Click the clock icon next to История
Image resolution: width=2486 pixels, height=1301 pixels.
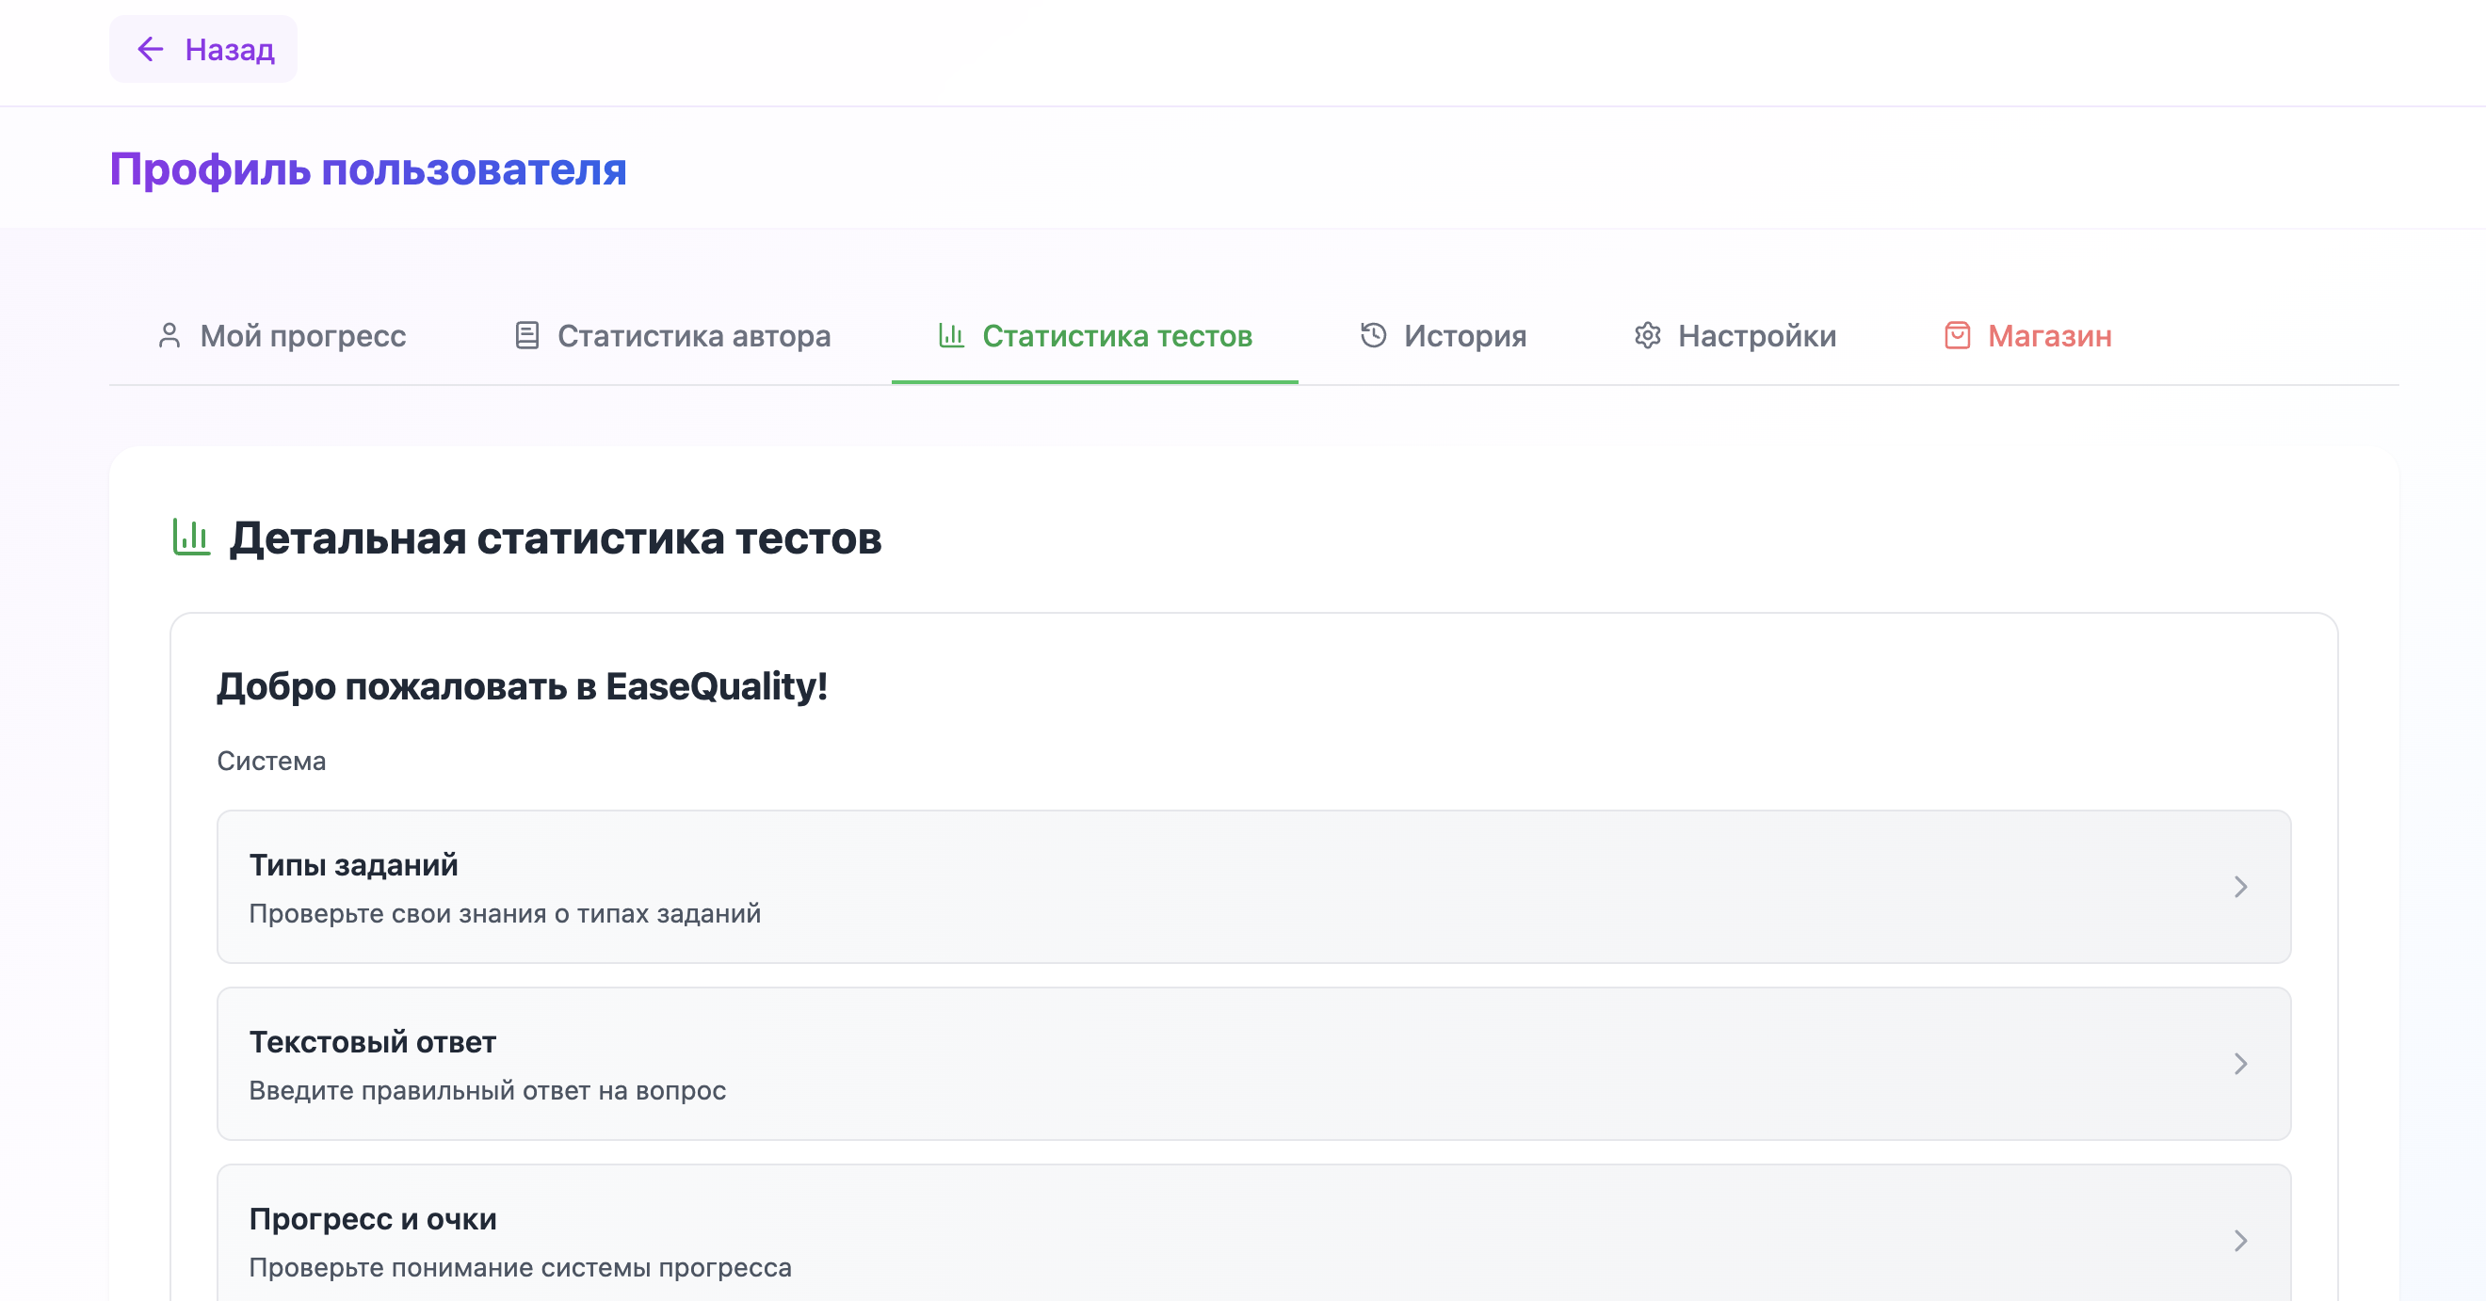[1373, 336]
